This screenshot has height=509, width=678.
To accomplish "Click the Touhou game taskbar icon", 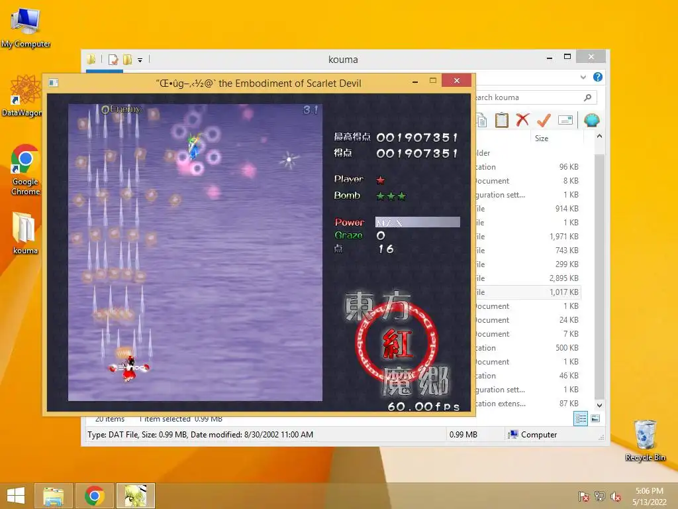I will coord(135,496).
